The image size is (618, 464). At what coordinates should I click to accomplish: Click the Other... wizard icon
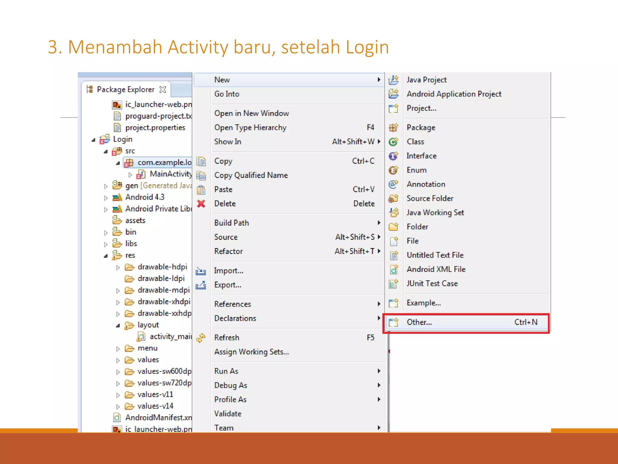pos(393,322)
